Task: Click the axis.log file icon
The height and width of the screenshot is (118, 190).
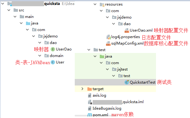Action: click(90, 95)
